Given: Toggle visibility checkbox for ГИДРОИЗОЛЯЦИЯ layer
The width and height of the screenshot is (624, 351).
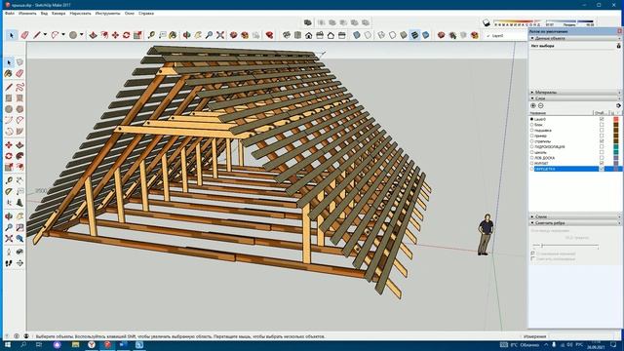Looking at the screenshot, I should [x=602, y=147].
